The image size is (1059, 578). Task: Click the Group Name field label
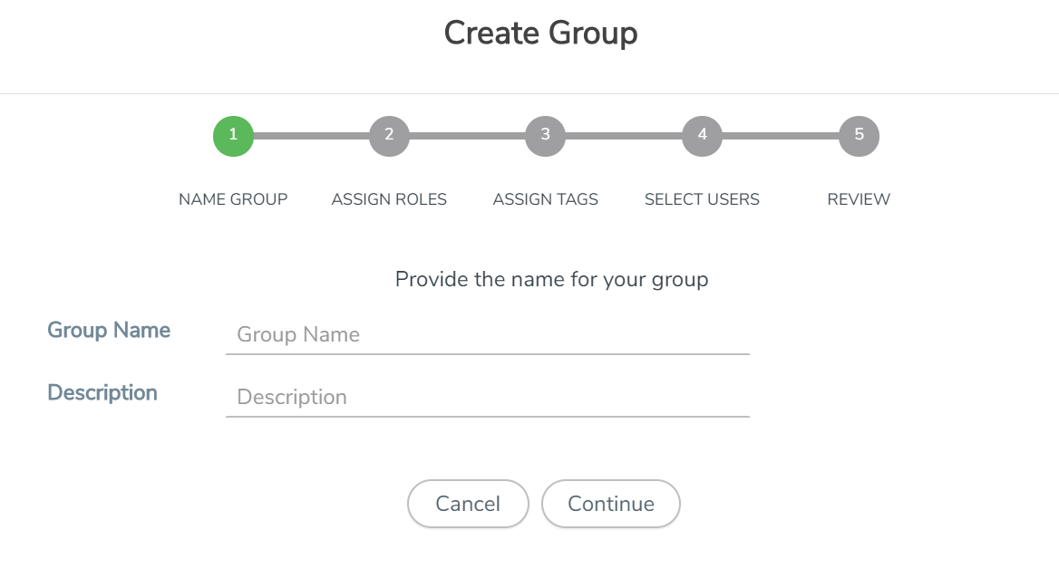108,330
